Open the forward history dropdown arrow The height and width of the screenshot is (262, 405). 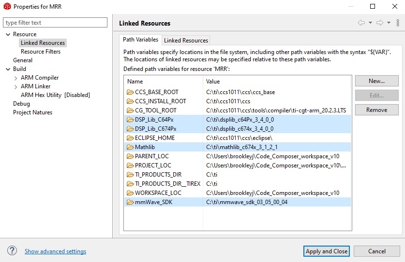389,23
